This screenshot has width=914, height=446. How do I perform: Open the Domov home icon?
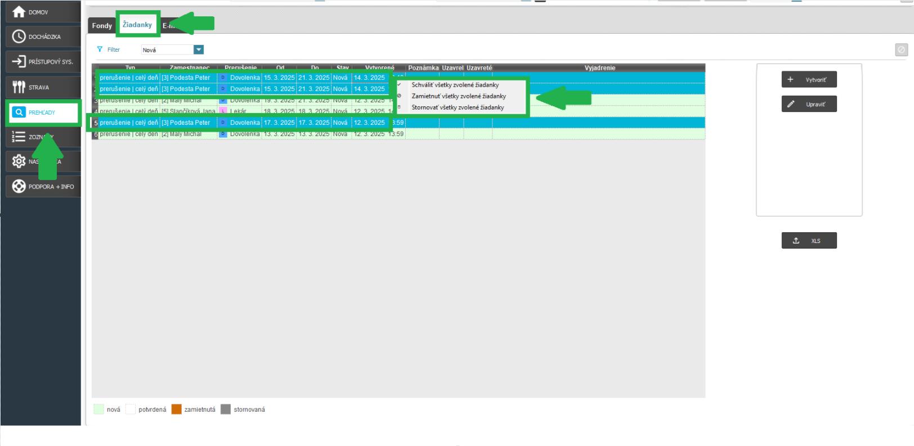[19, 12]
